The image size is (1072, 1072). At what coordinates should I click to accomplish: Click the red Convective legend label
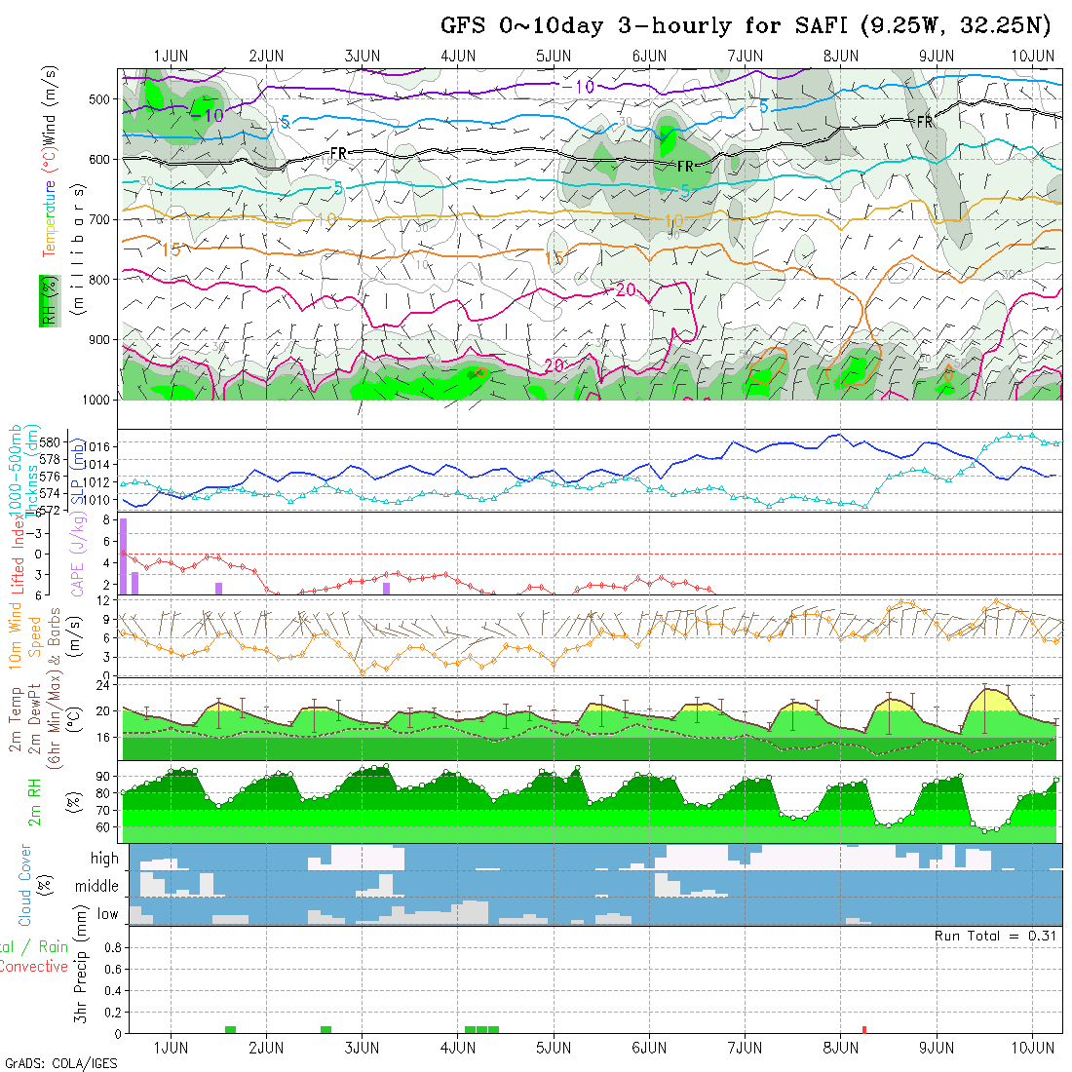34,967
